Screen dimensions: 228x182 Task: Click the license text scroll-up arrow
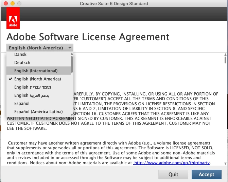225,55
